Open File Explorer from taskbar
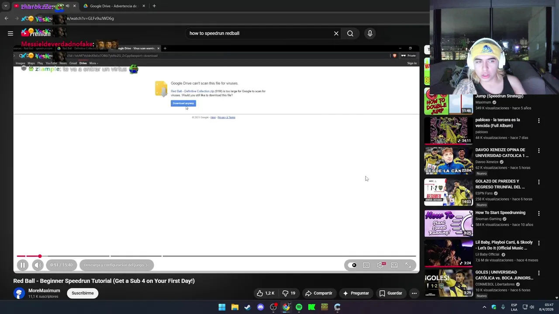Image resolution: width=559 pixels, height=314 pixels. [235, 307]
